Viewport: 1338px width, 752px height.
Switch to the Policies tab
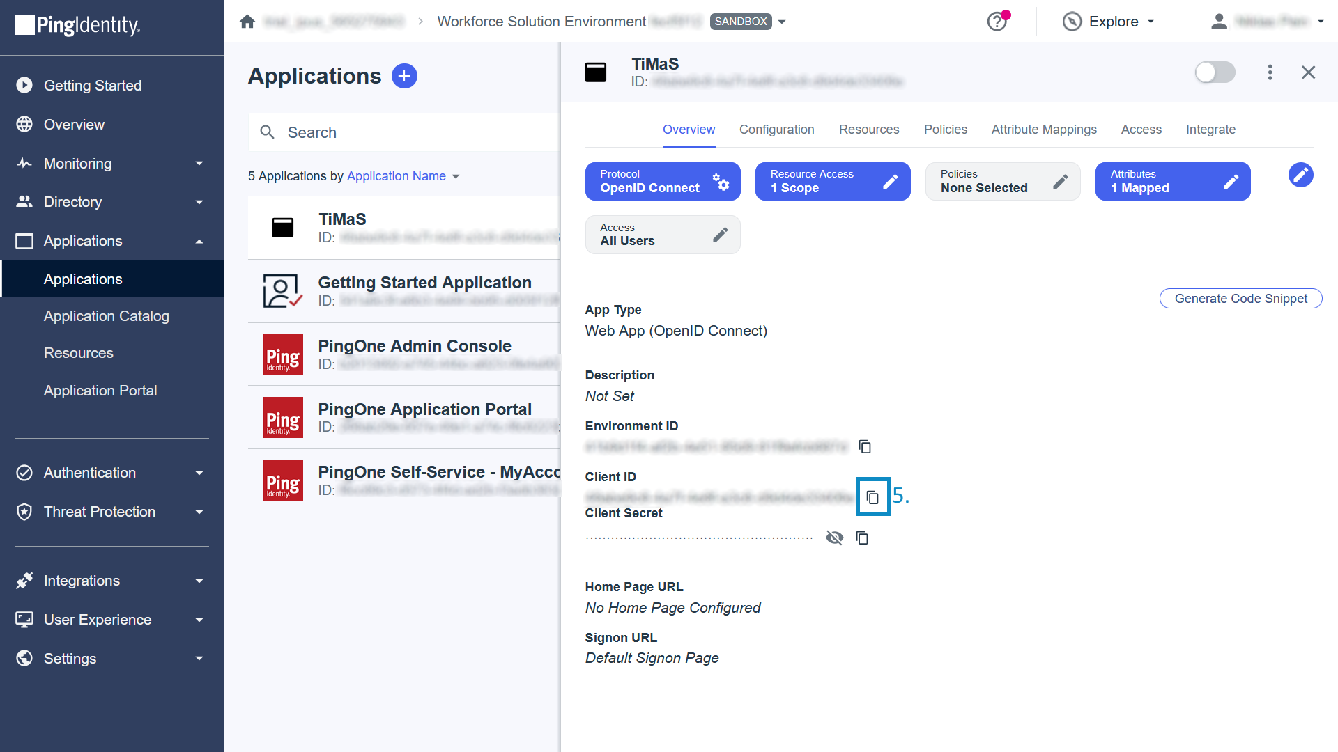(945, 130)
